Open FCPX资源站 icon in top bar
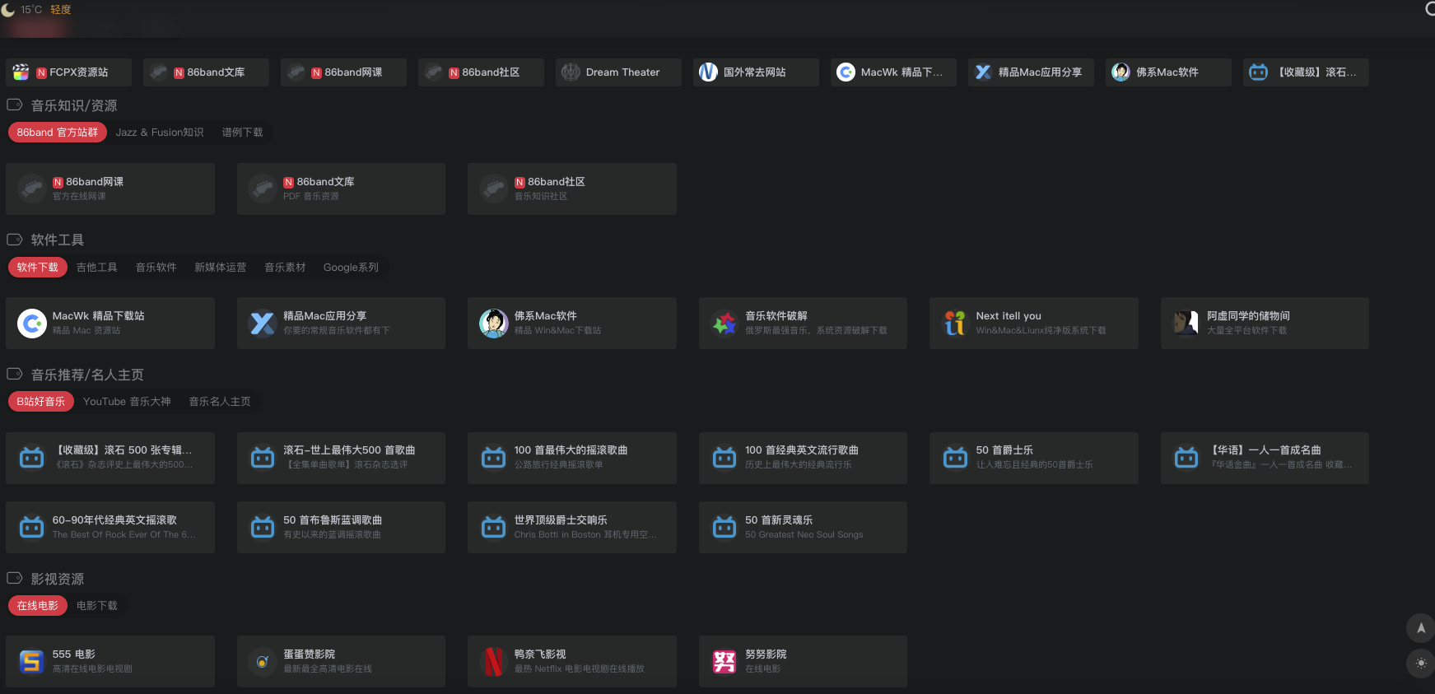Screen dimensions: 1435x694 [21, 72]
